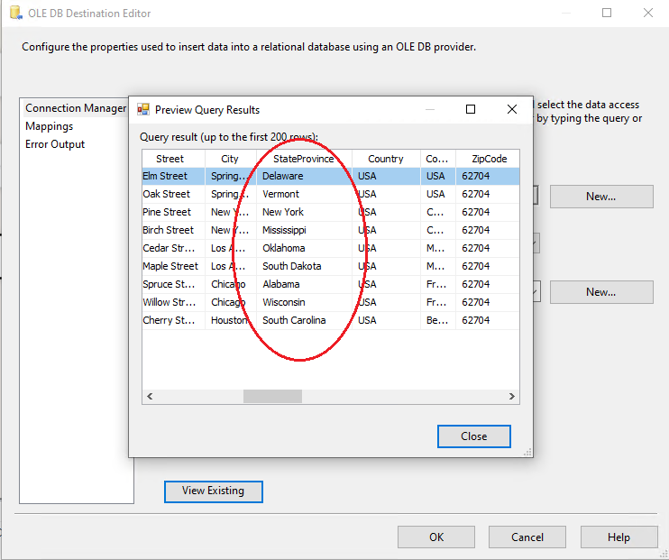The image size is (669, 560).
Task: Close Preview Query Results via title bar X
Action: (512, 110)
